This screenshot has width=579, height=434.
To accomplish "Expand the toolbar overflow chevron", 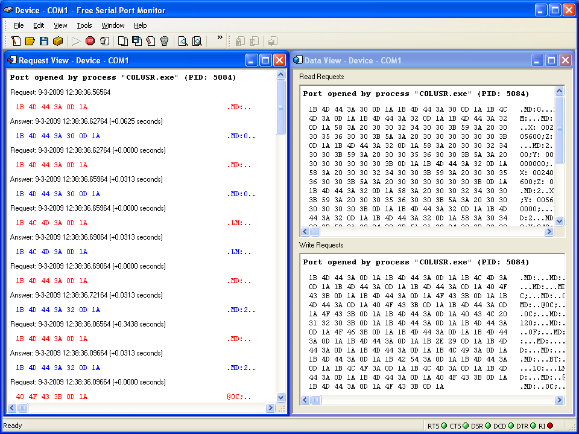I will point(220,37).
